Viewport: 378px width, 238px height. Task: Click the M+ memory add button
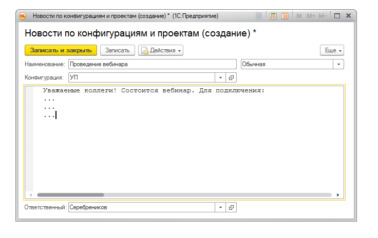pos(311,16)
